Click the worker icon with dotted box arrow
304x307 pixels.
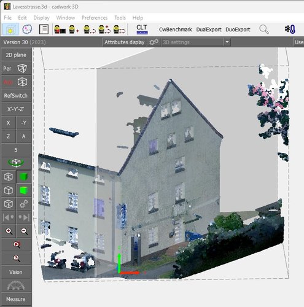pyautogui.click(x=119, y=29)
